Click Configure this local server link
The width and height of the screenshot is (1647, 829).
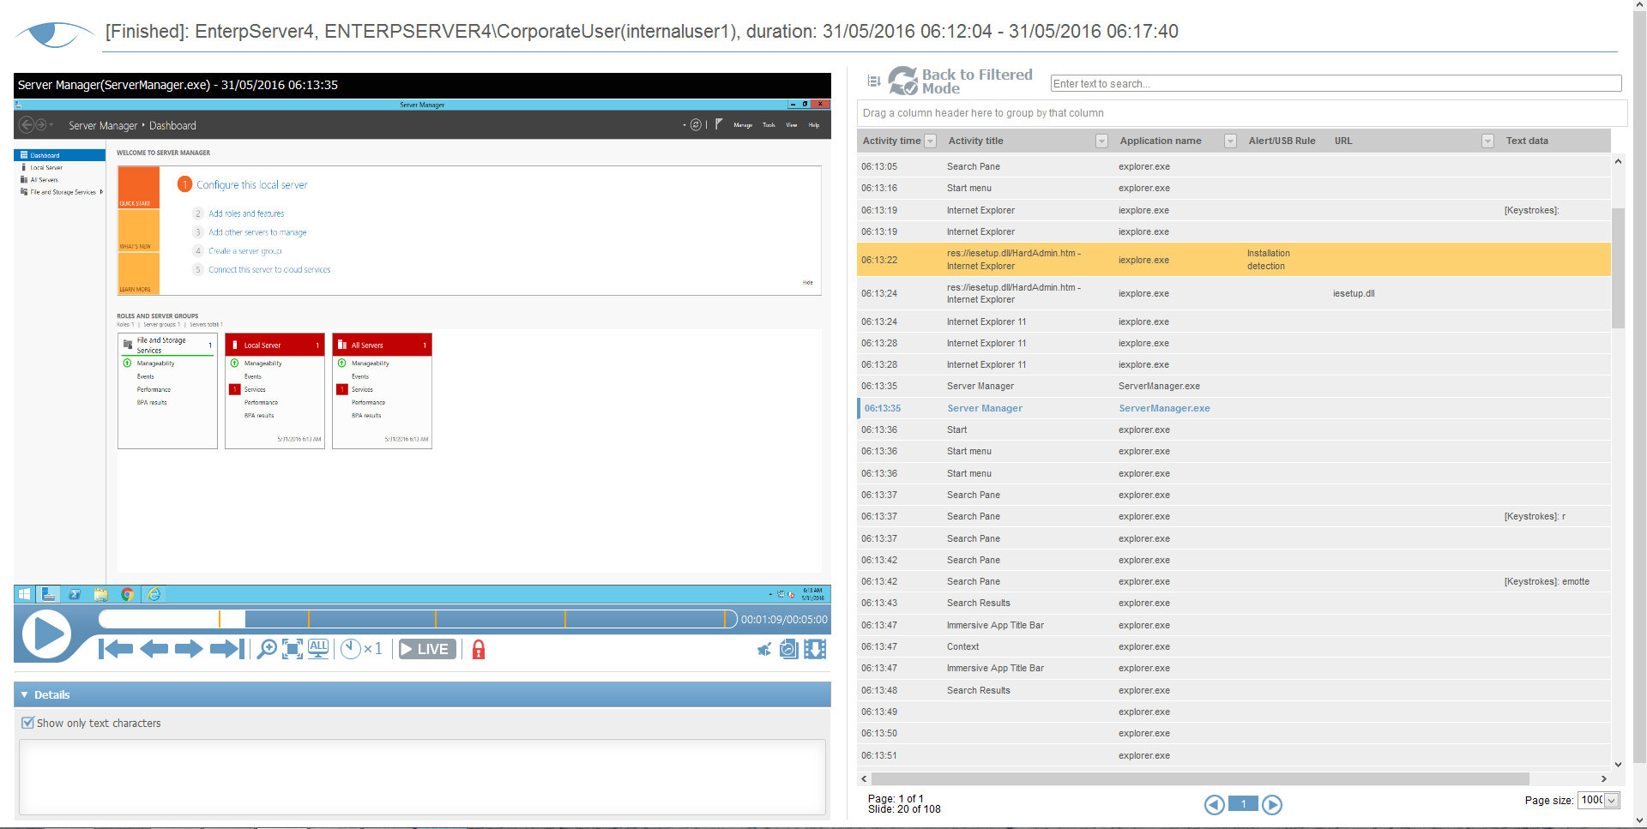(251, 184)
